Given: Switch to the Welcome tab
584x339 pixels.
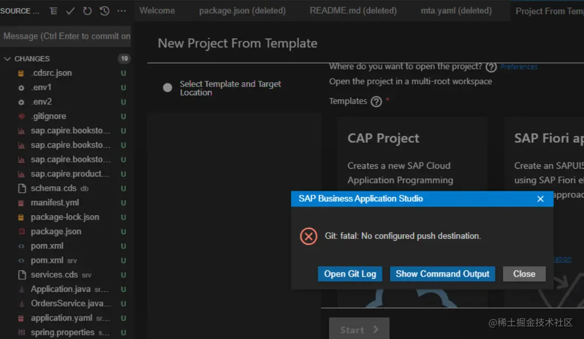Looking at the screenshot, I should point(157,11).
